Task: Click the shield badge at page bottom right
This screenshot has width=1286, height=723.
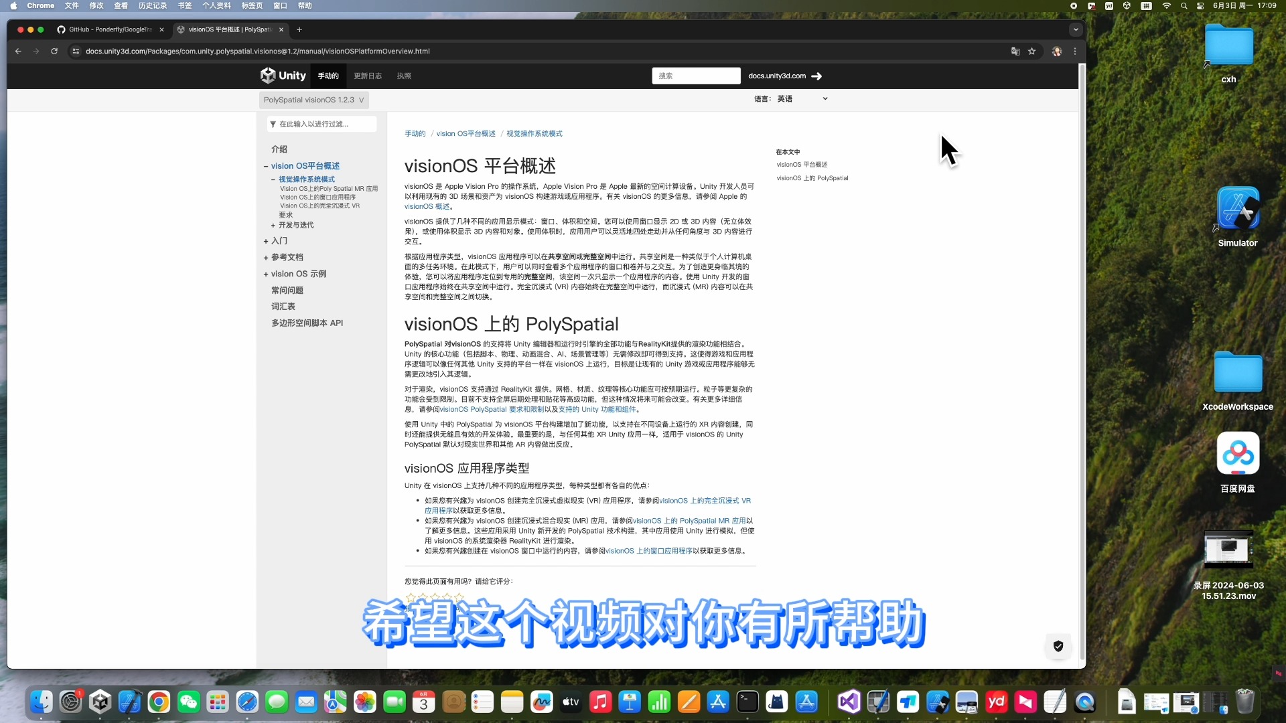Action: [x=1058, y=646]
